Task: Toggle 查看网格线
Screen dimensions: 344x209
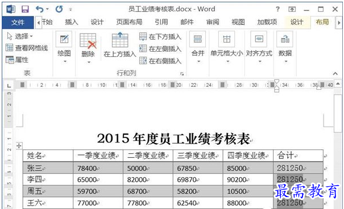Action: (x=27, y=48)
